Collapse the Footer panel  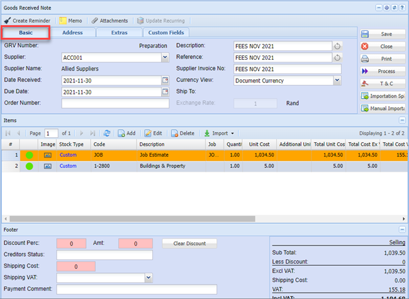pyautogui.click(x=401, y=229)
